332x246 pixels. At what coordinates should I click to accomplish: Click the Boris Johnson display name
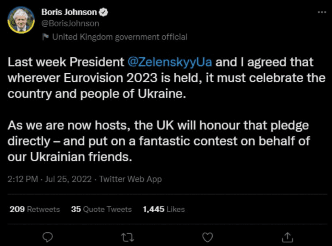(x=69, y=13)
